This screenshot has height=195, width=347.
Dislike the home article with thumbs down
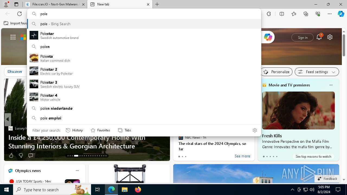[21, 155]
